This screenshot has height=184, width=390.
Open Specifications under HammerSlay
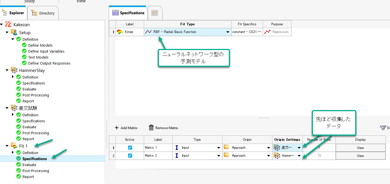click(x=34, y=83)
